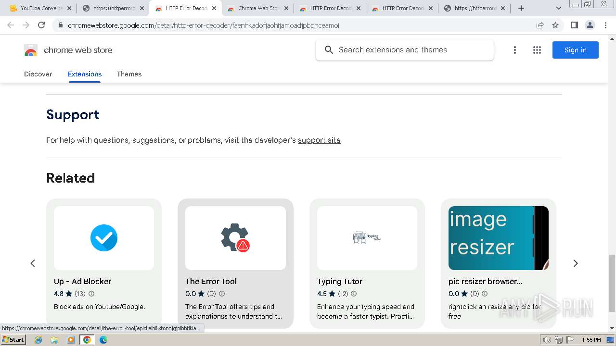Click the 'Block ads on Youtube/Google.' description
This screenshot has width=616, height=346.
tap(100, 307)
